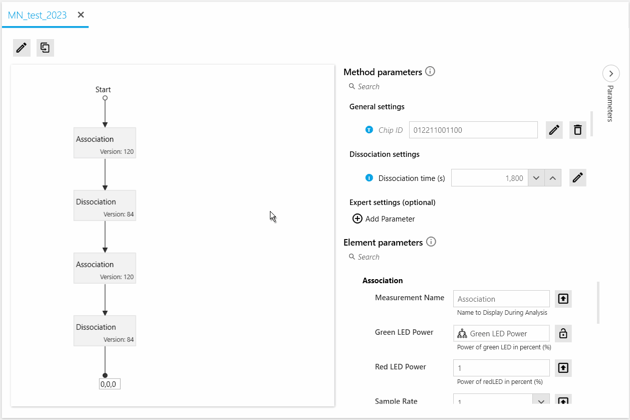Image resolution: width=630 pixels, height=420 pixels.
Task: Expand the Parameters side panel chevron
Action: pyautogui.click(x=611, y=73)
